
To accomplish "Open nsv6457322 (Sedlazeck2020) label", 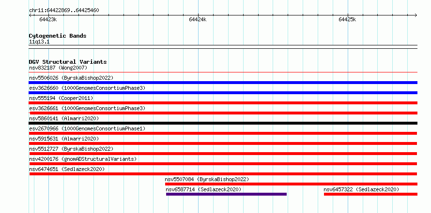I will (361, 189).
